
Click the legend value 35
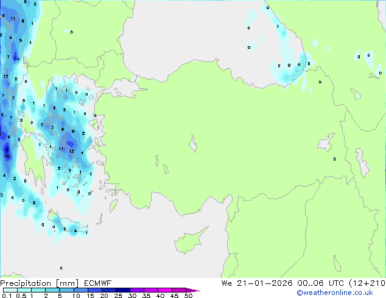tap(146, 296)
